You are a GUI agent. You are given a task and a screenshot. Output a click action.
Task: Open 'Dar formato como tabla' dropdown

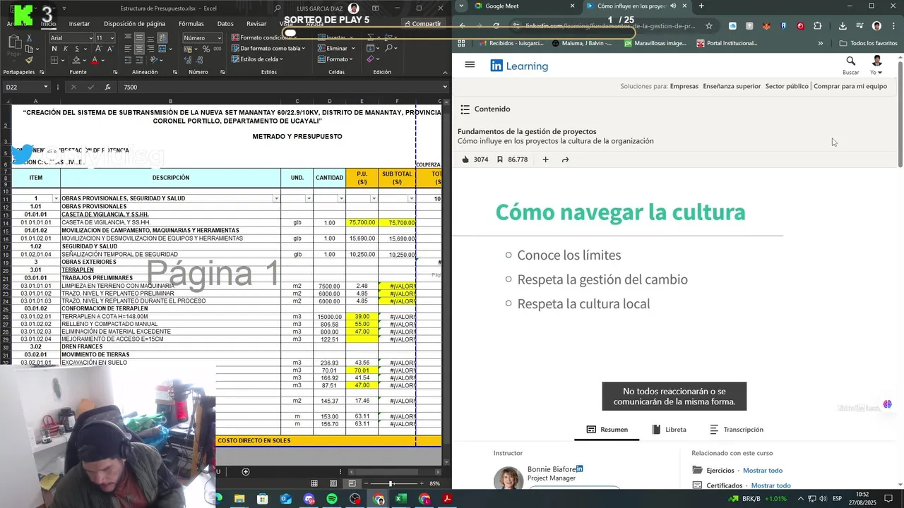click(268, 49)
